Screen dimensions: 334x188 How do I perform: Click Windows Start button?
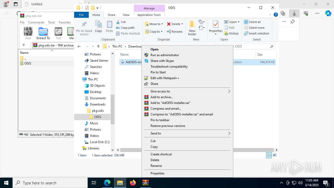point(6,183)
